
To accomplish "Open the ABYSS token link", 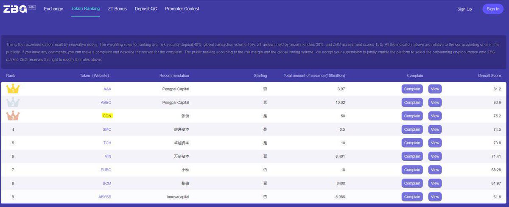I will tap(105, 197).
